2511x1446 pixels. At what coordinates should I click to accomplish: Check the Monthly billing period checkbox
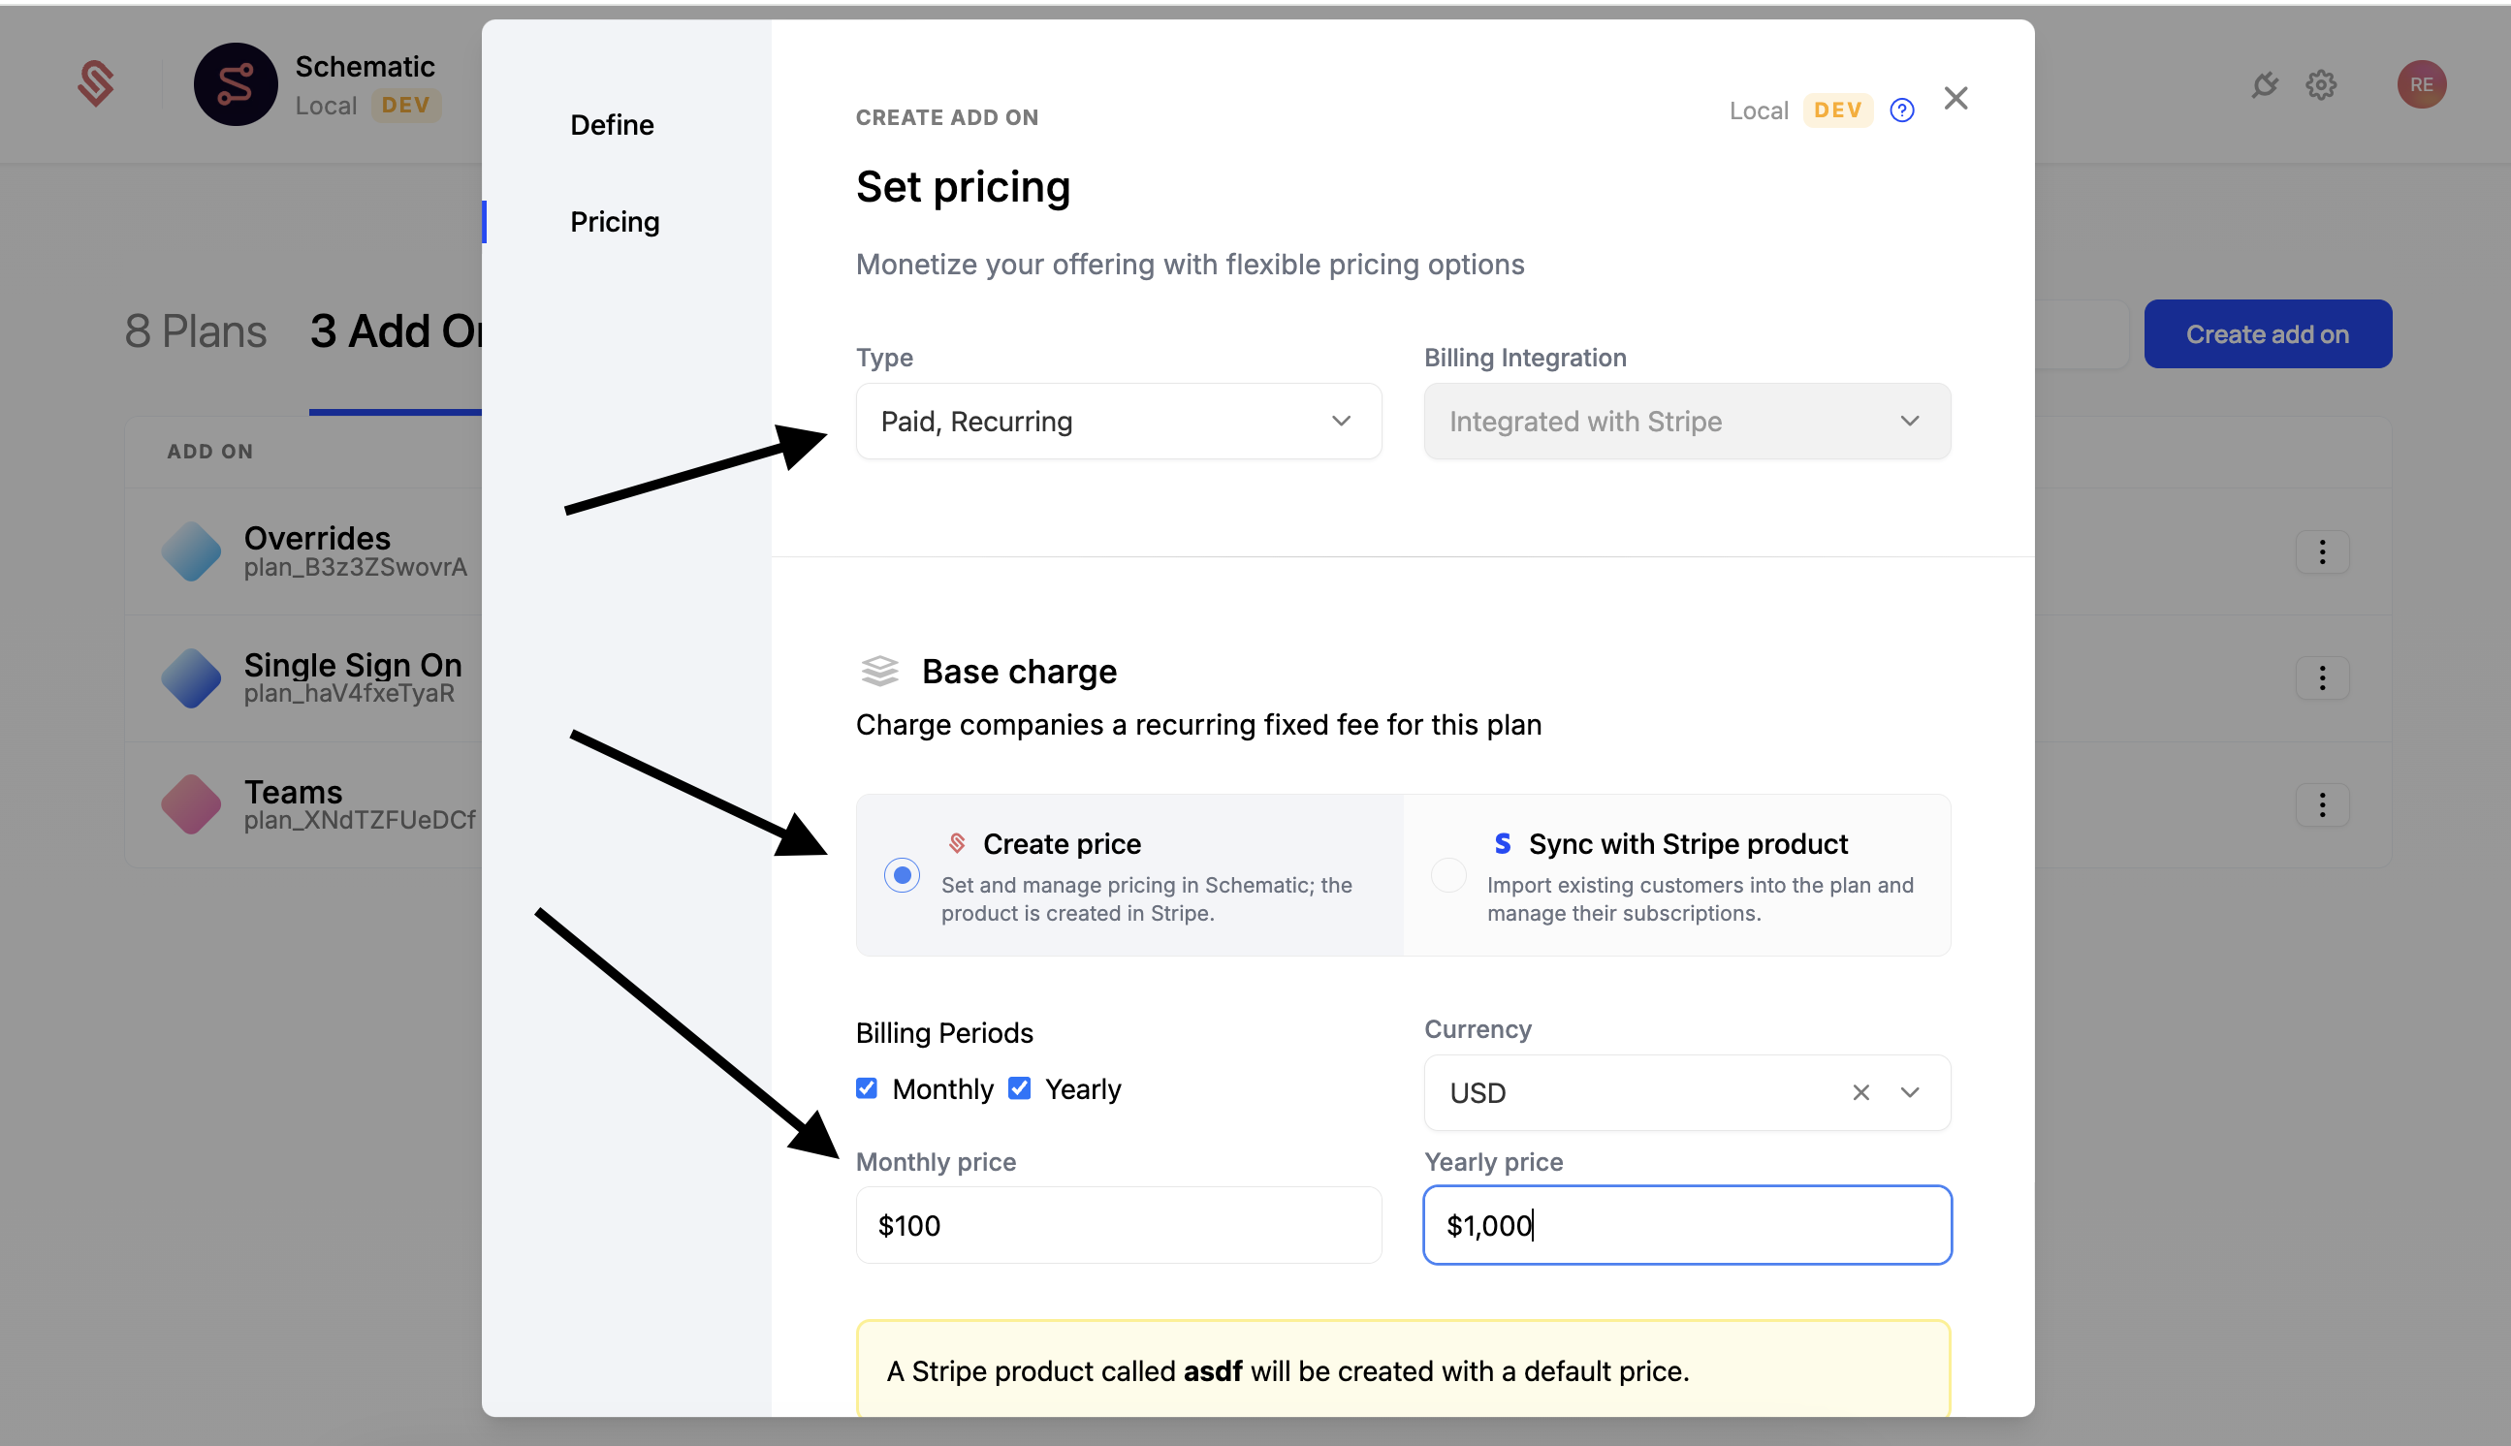click(x=867, y=1088)
